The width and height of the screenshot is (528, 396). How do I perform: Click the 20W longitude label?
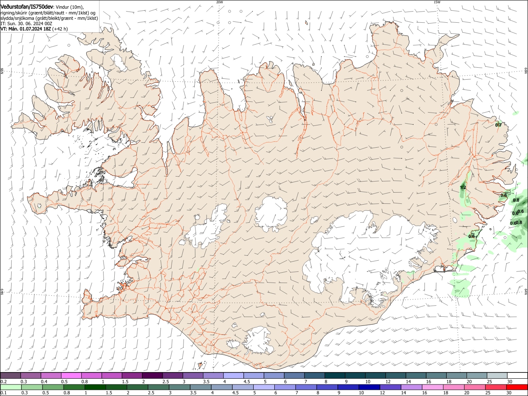point(219,2)
